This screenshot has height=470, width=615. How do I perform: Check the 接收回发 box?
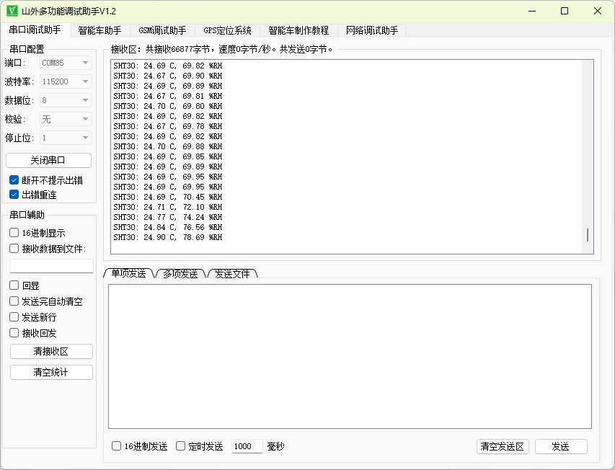[14, 333]
